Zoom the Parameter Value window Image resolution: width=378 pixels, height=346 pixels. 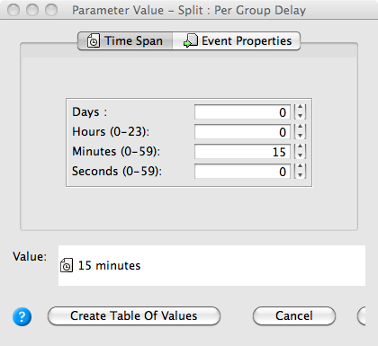click(51, 10)
